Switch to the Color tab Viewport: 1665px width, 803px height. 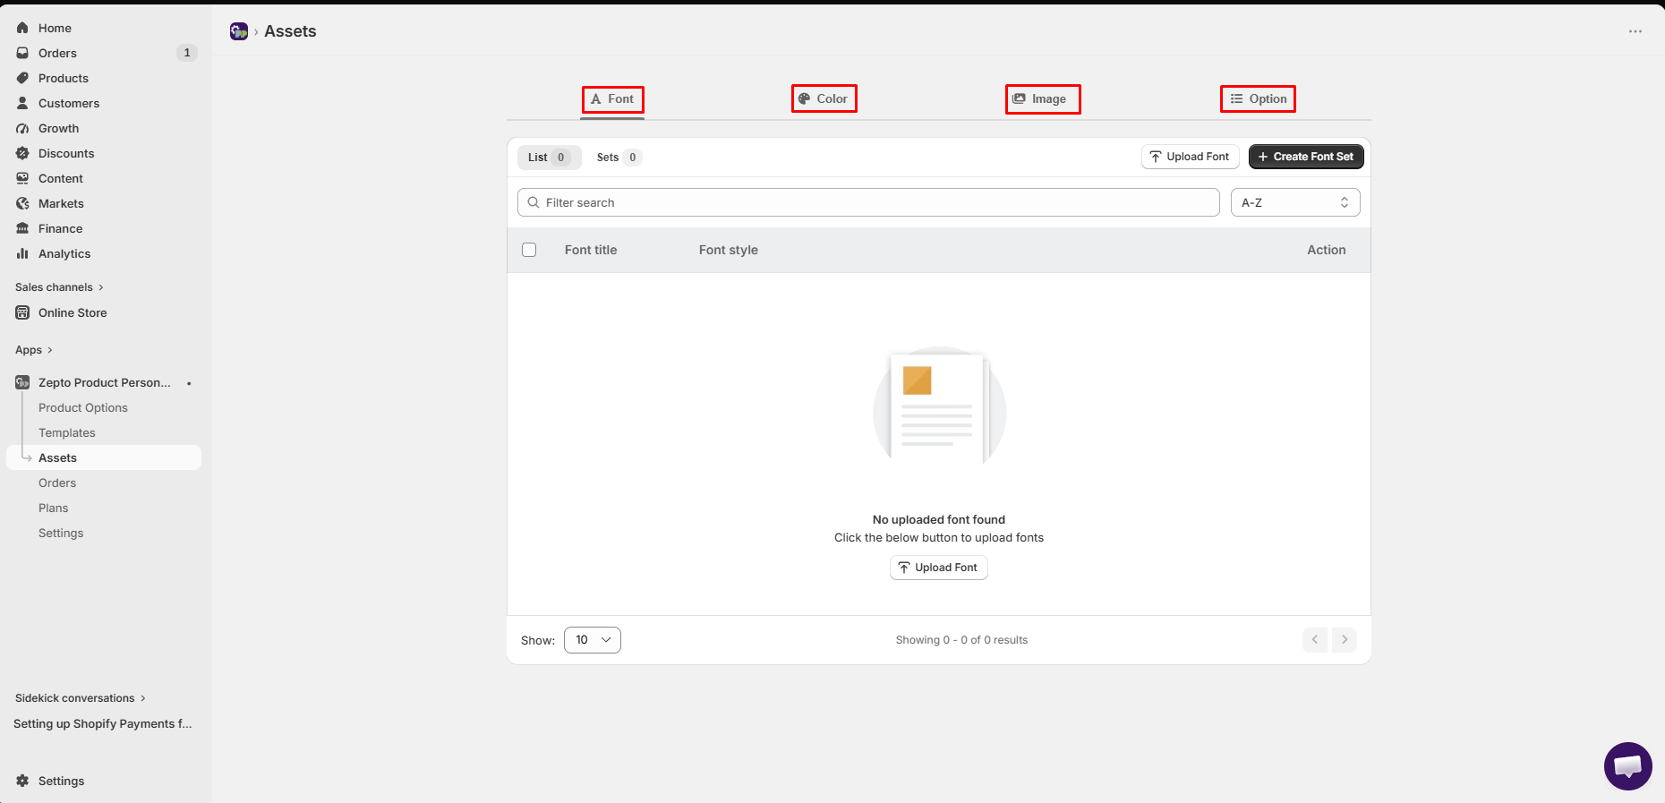pyautogui.click(x=824, y=98)
